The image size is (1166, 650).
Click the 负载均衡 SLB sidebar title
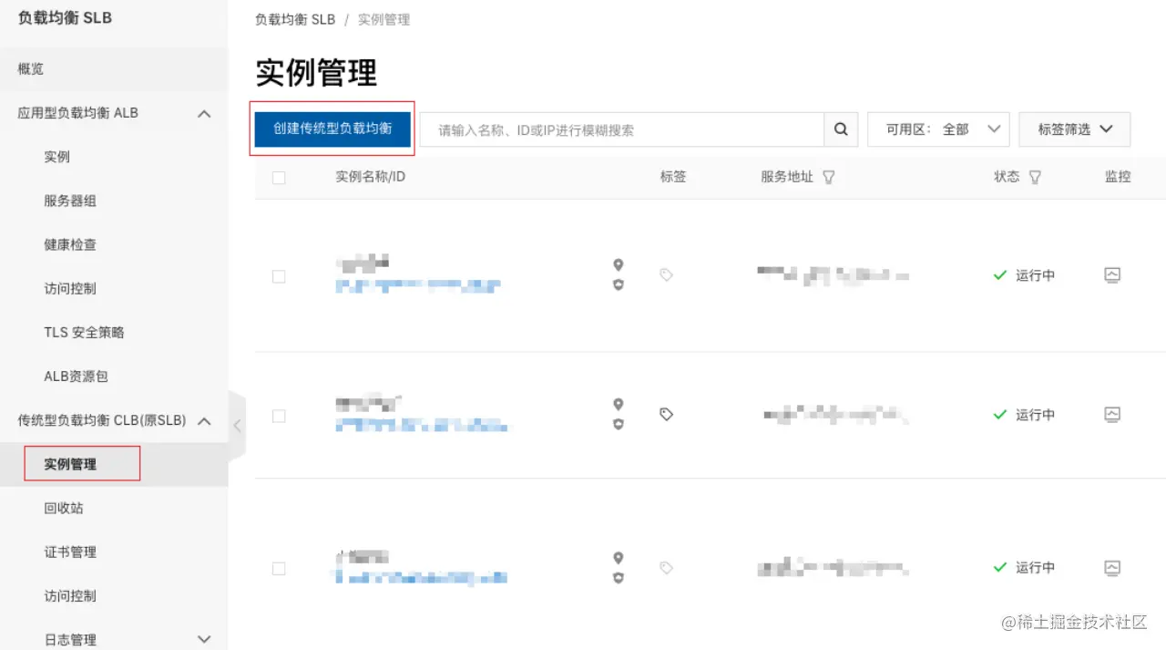point(65,18)
